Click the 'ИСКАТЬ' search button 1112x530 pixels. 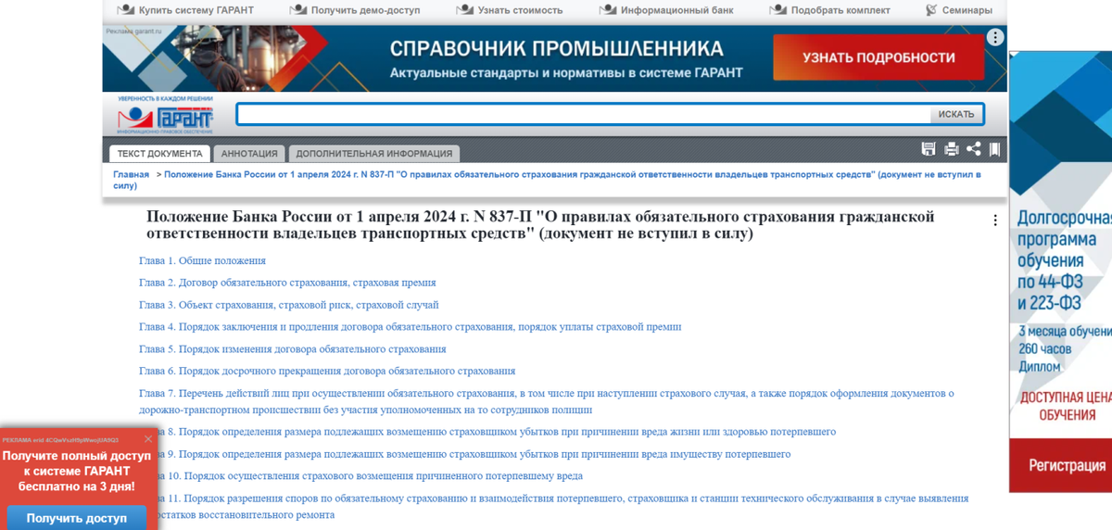pyautogui.click(x=955, y=114)
